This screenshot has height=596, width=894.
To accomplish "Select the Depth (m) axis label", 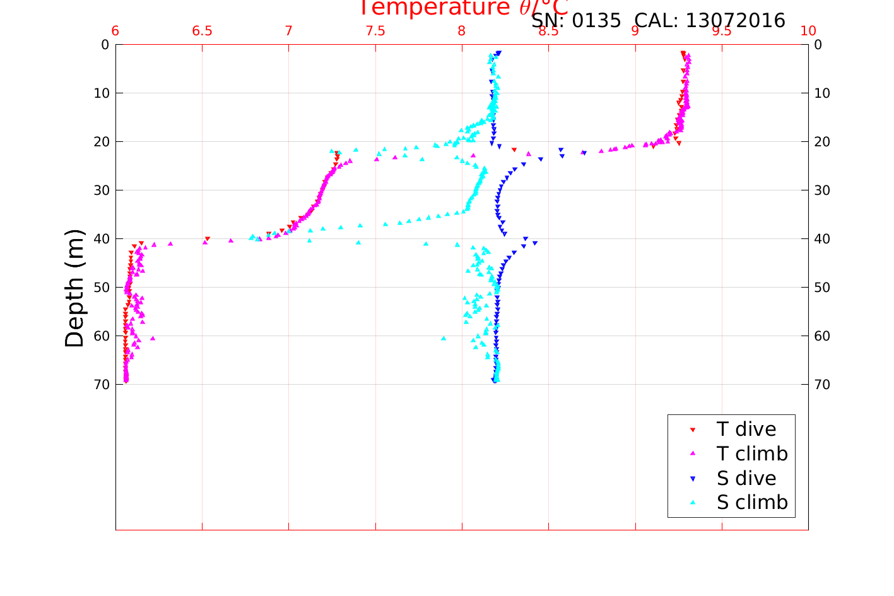I will tap(74, 288).
